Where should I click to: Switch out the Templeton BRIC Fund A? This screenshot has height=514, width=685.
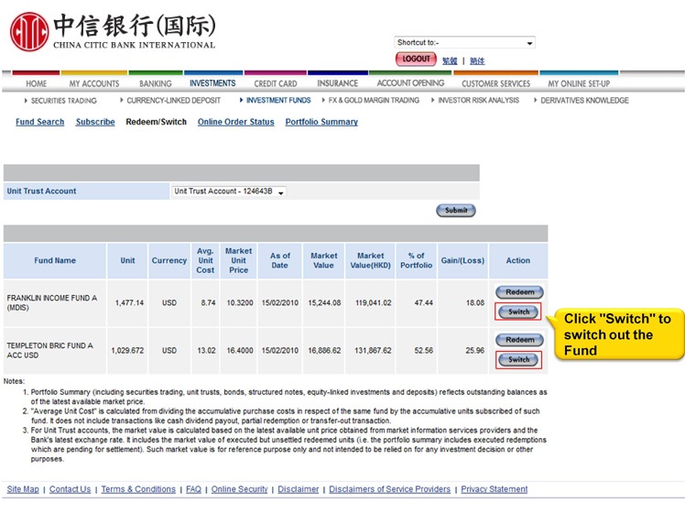[x=518, y=359]
